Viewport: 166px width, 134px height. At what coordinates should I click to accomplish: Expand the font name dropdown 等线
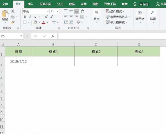coord(48,11)
